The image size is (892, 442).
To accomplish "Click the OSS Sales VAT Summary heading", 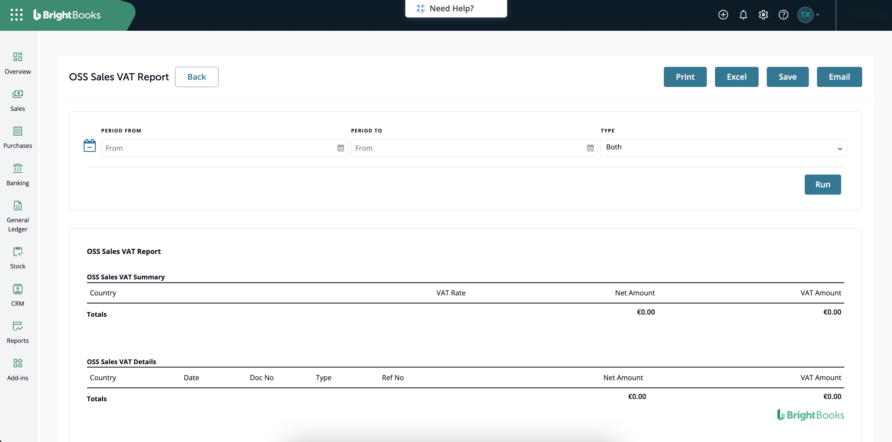I will [126, 277].
